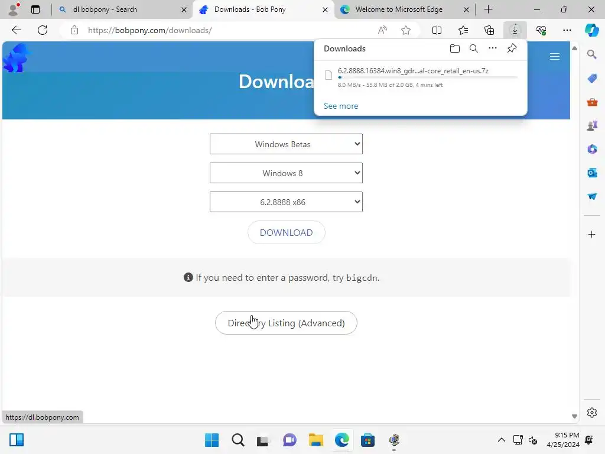Open More options in Downloads panel

coord(492,48)
